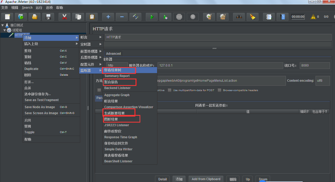335x182 pixels.
Task: Collapse the 接口测试 root tree node
Action: click(x=2, y=25)
